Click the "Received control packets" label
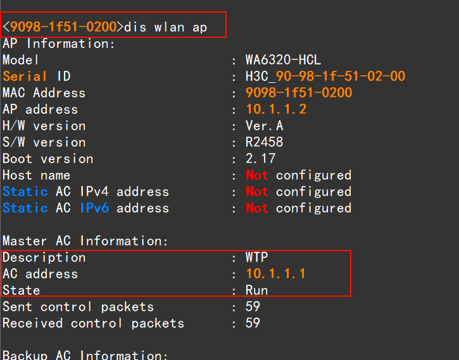The height and width of the screenshot is (360, 459). coord(93,323)
